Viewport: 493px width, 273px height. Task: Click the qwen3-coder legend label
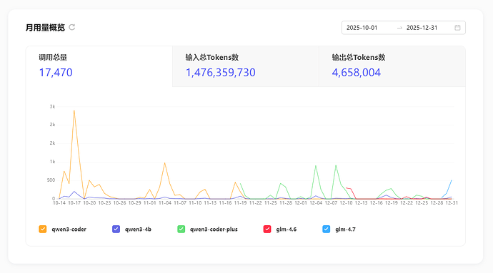69,230
